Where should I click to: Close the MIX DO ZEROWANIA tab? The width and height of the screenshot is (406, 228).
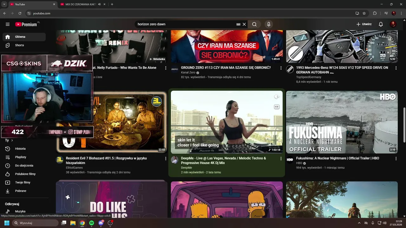coord(105,4)
